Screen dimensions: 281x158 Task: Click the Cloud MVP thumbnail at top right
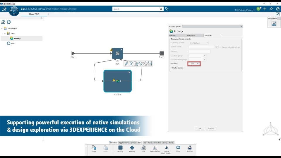tap(274, 24)
